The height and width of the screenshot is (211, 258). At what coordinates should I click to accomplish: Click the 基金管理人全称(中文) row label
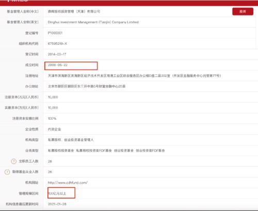23,11
